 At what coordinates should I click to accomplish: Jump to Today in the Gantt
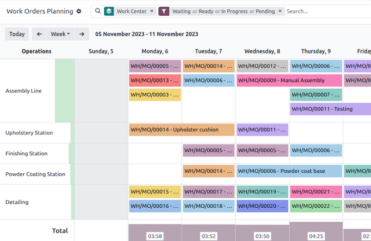[17, 34]
